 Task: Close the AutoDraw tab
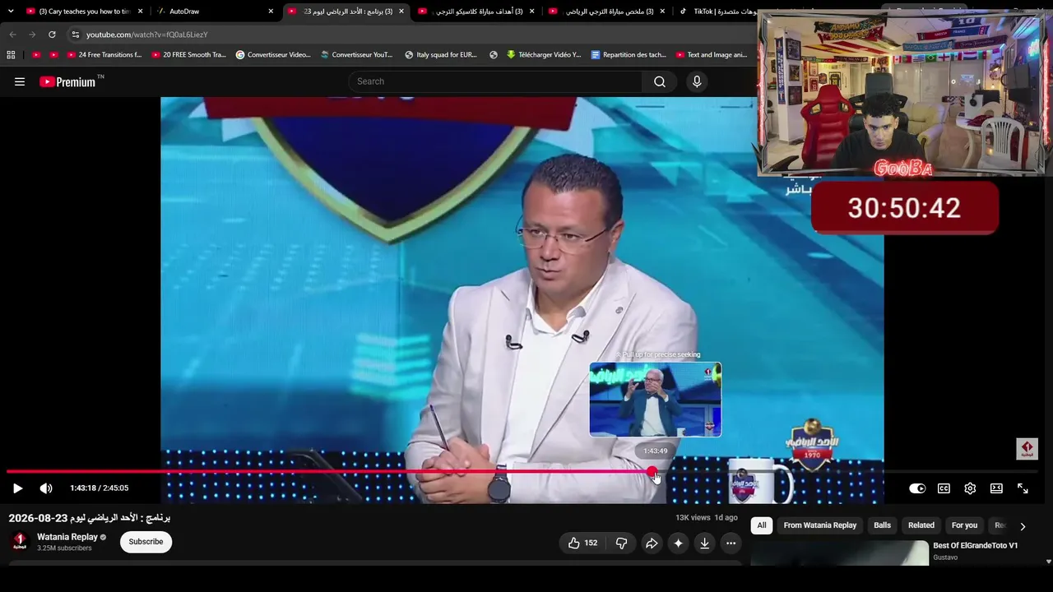click(271, 12)
